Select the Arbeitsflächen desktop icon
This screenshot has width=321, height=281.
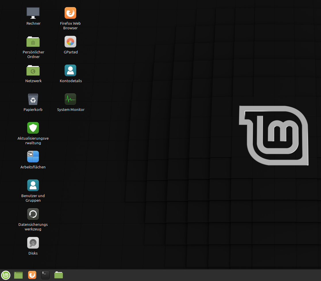point(33,157)
